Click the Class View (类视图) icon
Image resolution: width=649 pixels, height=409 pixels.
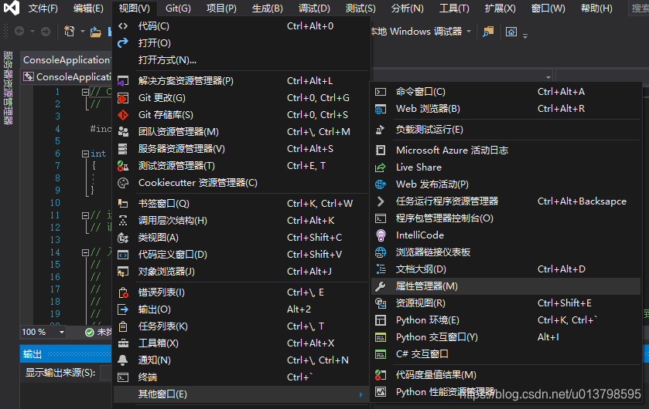(x=123, y=238)
